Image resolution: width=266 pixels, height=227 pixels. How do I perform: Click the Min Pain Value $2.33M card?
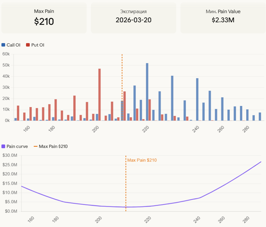tap(223, 18)
